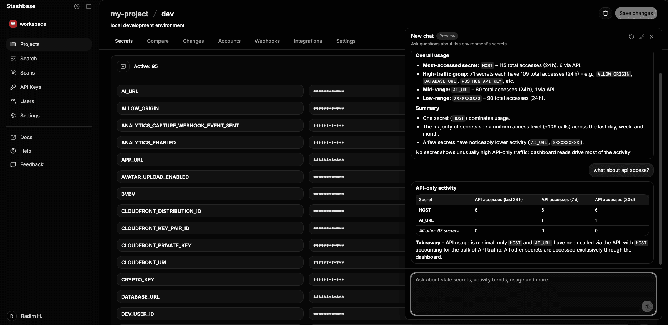Open the Changes tab
The height and width of the screenshot is (325, 668).
click(x=193, y=41)
